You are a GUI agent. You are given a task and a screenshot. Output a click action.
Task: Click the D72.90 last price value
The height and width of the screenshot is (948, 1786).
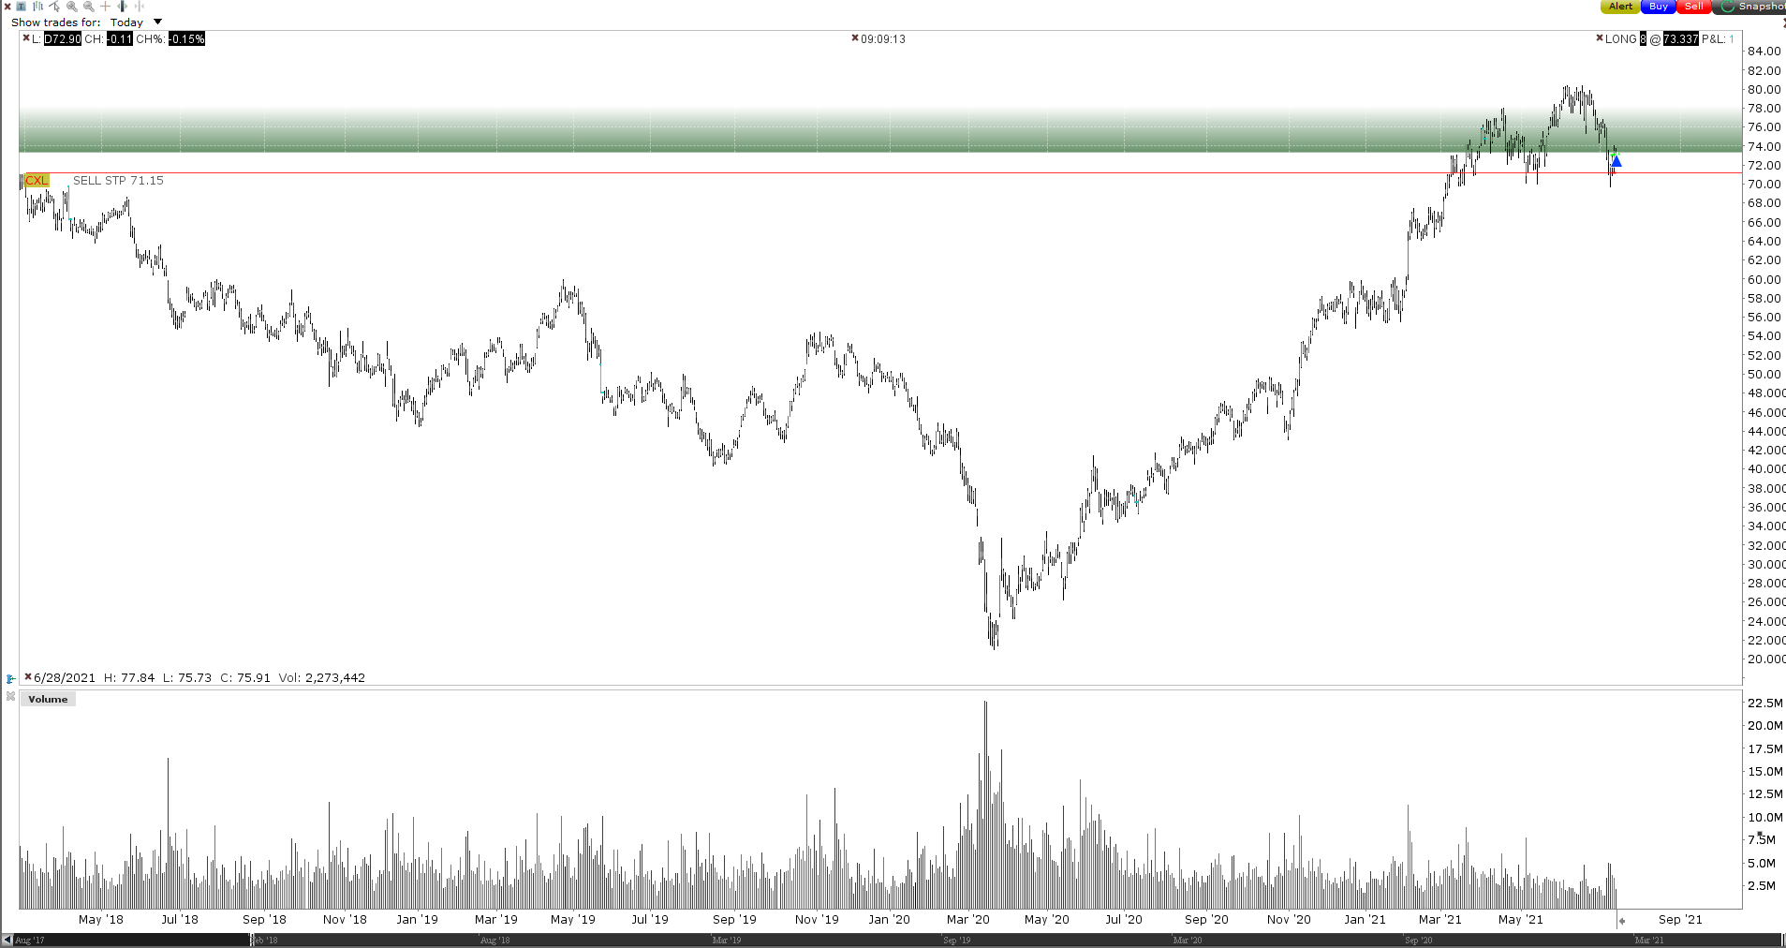63,39
